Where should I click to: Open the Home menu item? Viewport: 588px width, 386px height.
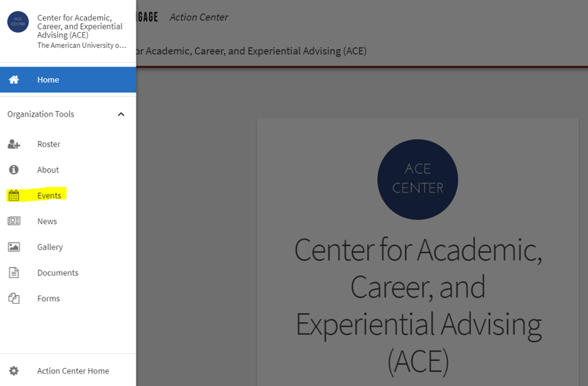[x=68, y=80]
